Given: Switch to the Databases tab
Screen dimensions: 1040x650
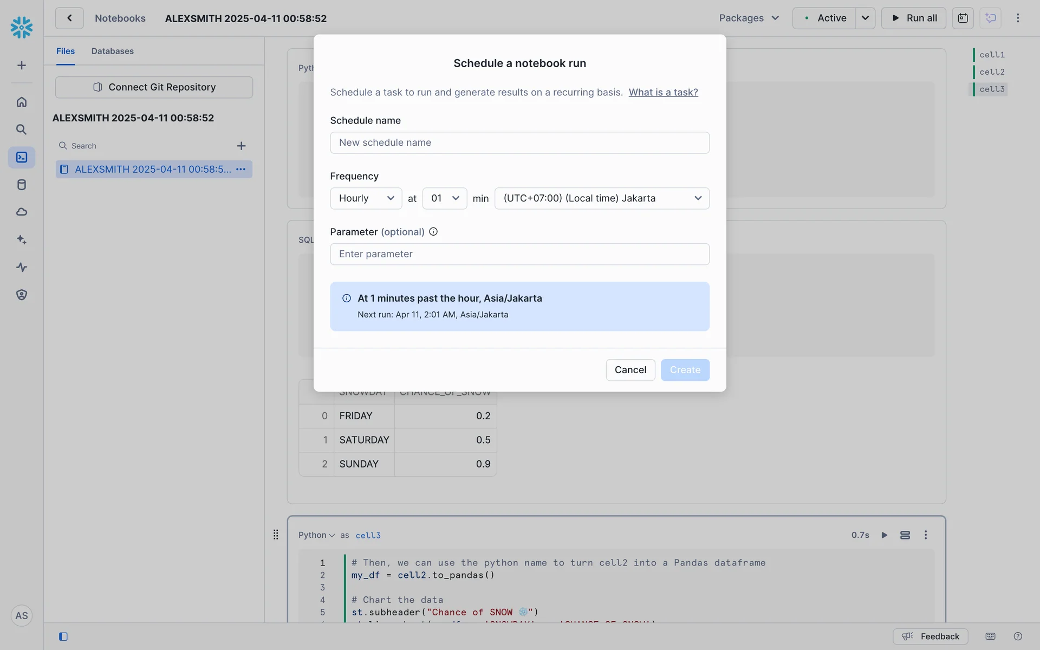Looking at the screenshot, I should (112, 51).
